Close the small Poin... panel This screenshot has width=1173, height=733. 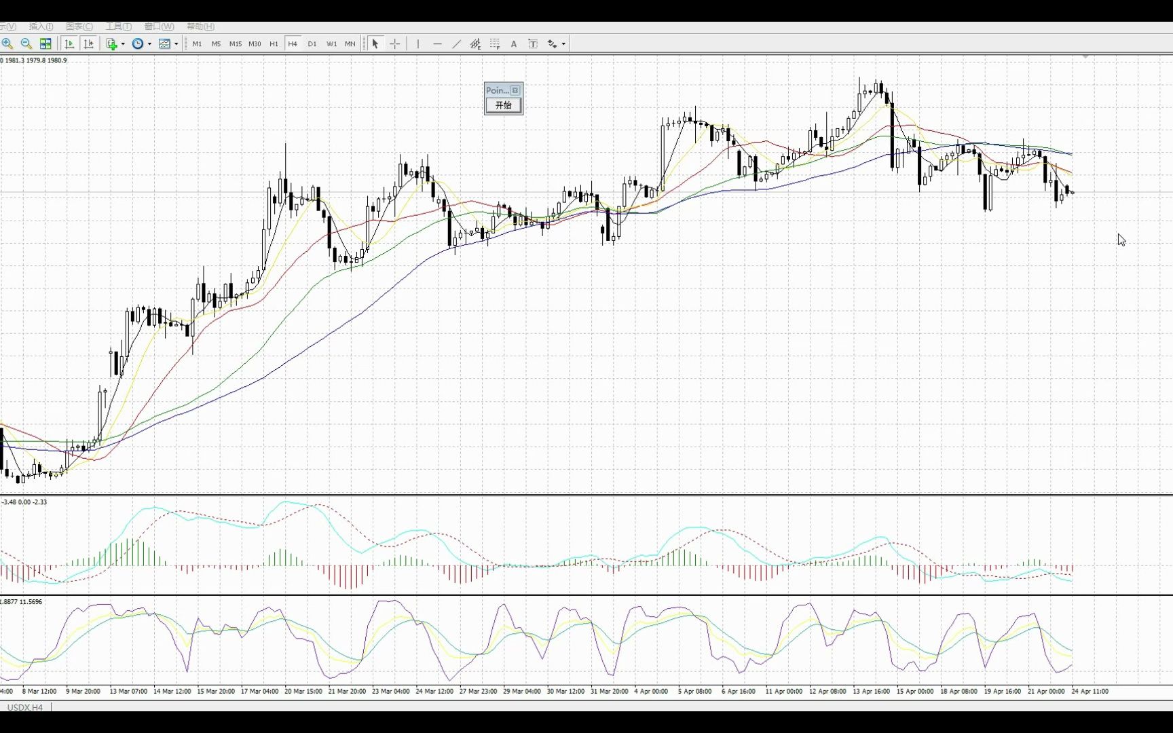click(515, 90)
